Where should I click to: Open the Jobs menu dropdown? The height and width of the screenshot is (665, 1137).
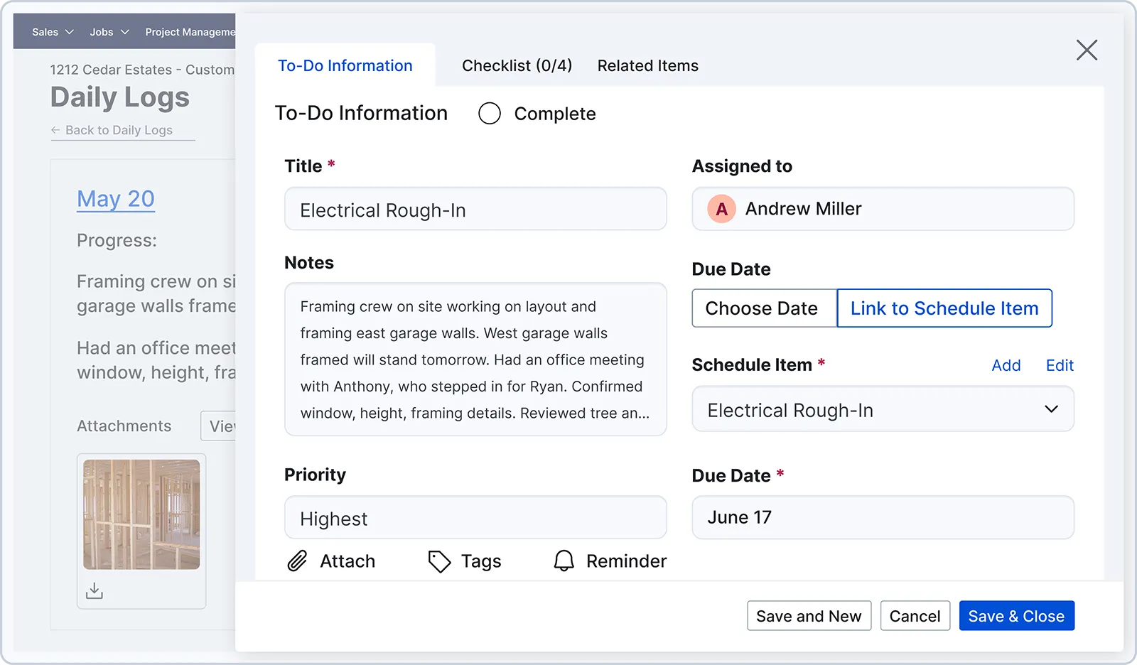(x=109, y=32)
